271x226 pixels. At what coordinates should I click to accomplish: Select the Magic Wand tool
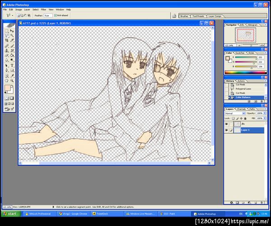point(12,35)
